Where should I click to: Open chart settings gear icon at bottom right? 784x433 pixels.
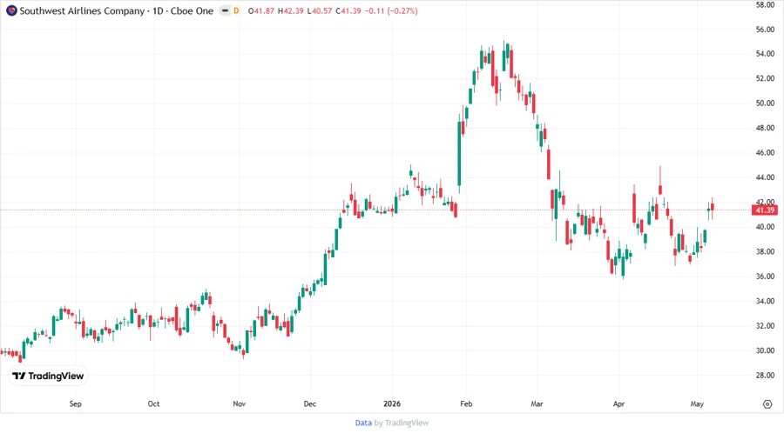click(767, 404)
